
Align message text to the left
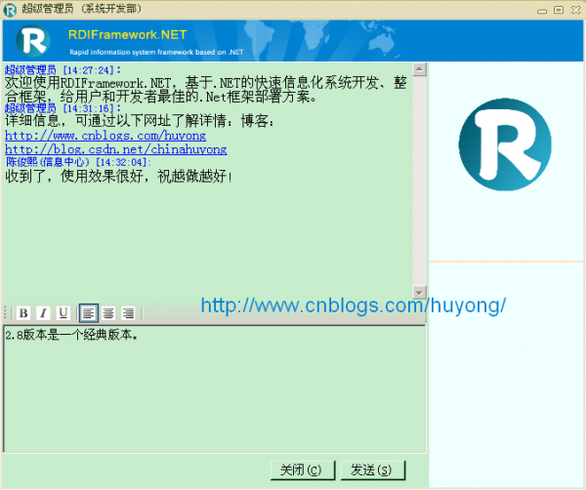pyautogui.click(x=89, y=313)
